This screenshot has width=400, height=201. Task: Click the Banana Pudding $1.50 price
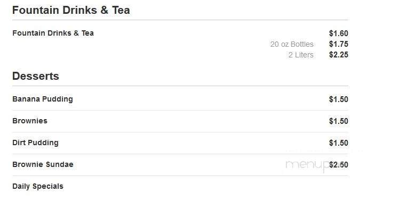339,99
